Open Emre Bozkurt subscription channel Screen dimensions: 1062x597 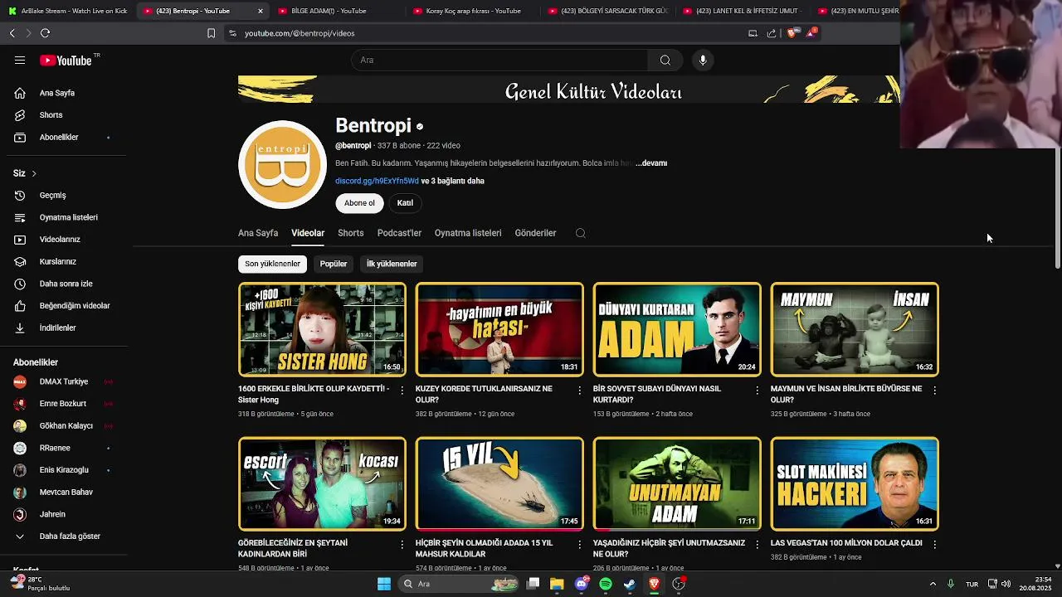[x=64, y=404]
